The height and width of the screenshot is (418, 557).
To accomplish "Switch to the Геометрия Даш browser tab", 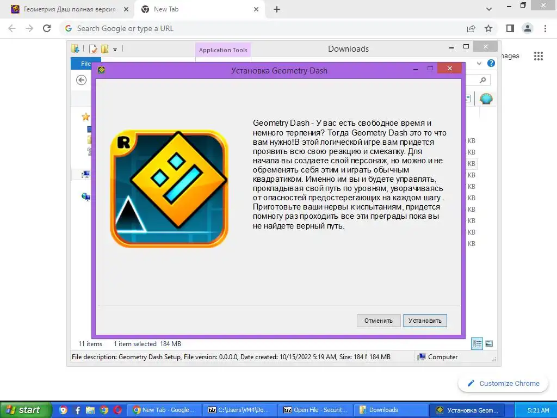I will pyautogui.click(x=70, y=9).
